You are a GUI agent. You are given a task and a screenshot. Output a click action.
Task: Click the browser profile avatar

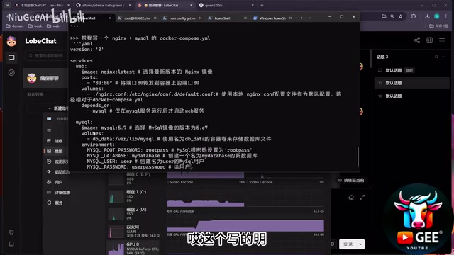click(437, 16)
